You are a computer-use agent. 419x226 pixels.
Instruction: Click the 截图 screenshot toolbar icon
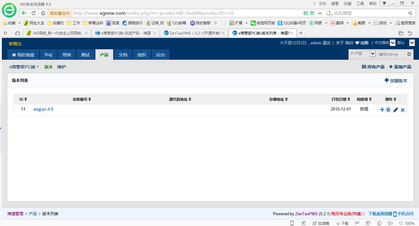tap(359, 23)
